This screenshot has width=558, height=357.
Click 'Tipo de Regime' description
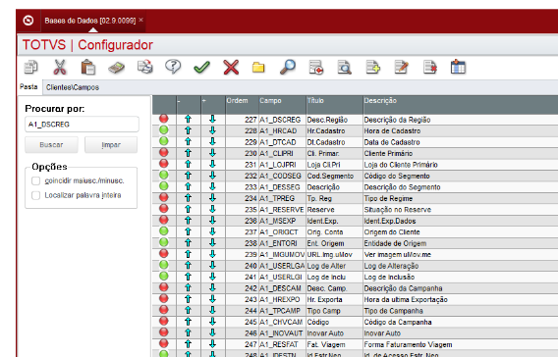coord(388,198)
